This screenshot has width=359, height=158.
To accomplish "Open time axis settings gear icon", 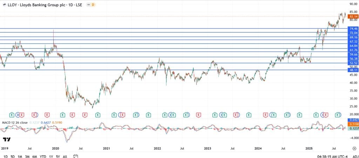I will tap(354, 149).
